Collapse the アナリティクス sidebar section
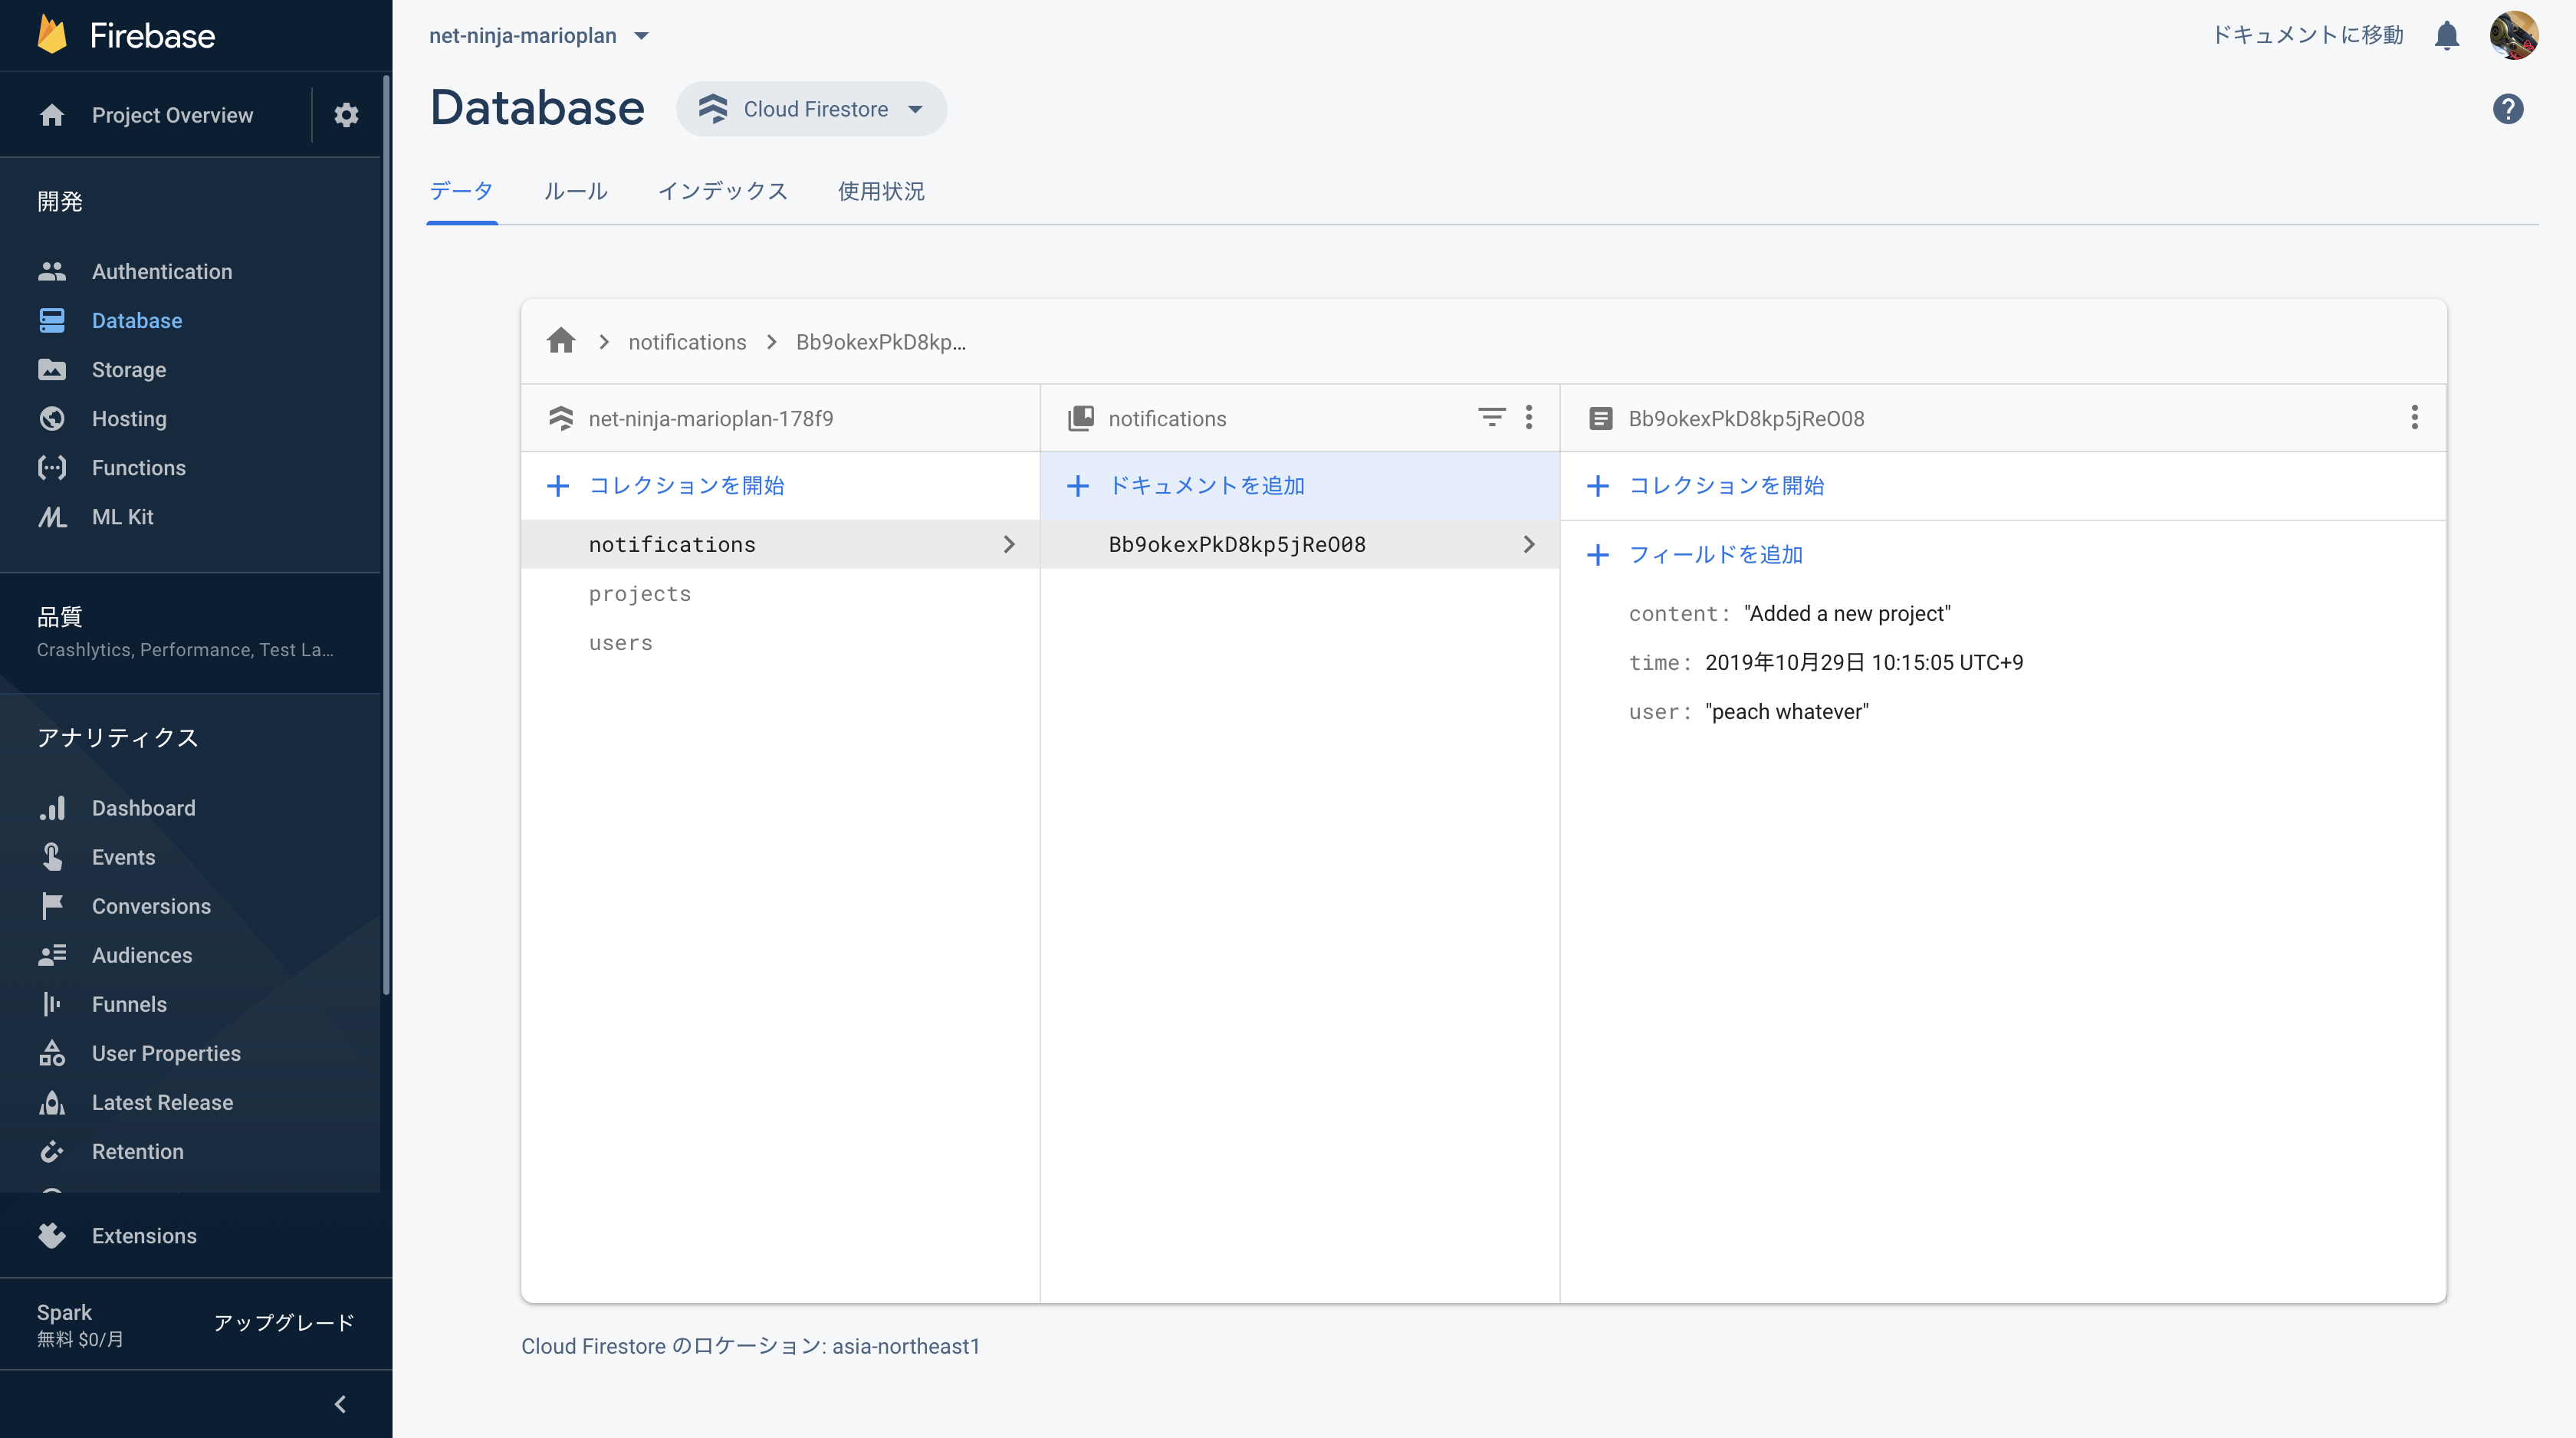 click(x=118, y=737)
